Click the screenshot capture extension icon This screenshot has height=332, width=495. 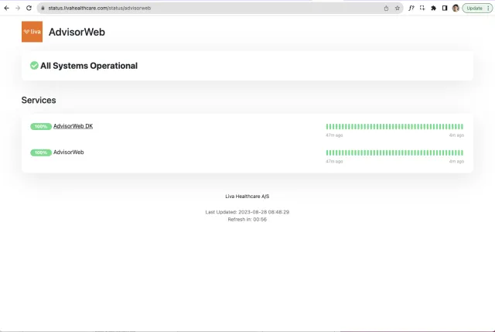coord(422,8)
